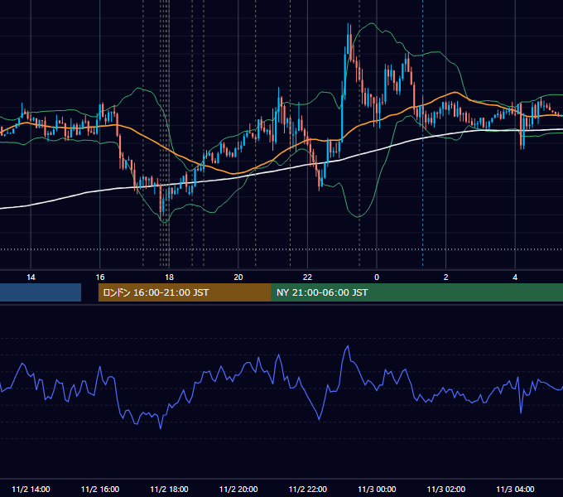Click hour label 18 on chart axis

(x=169, y=277)
